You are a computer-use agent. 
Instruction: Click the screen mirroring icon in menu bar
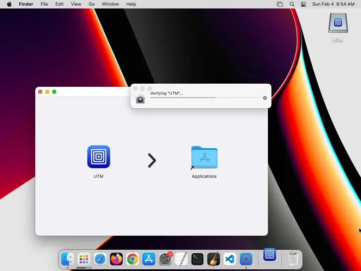280,4
